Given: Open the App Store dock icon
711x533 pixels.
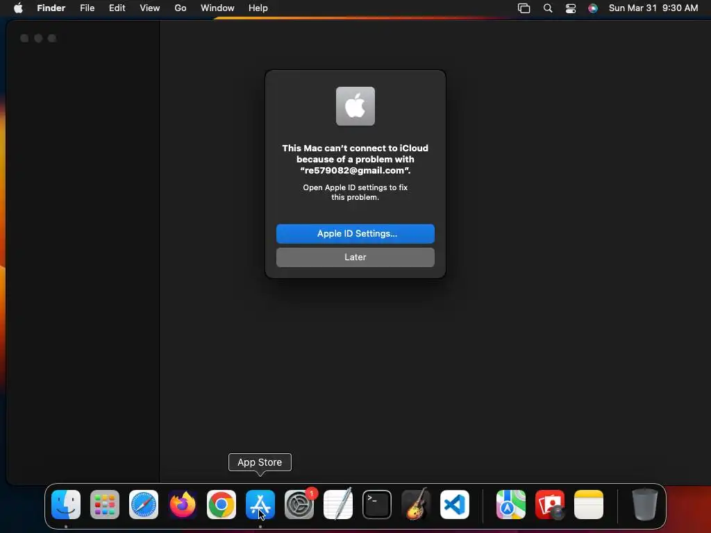Looking at the screenshot, I should [x=260, y=505].
